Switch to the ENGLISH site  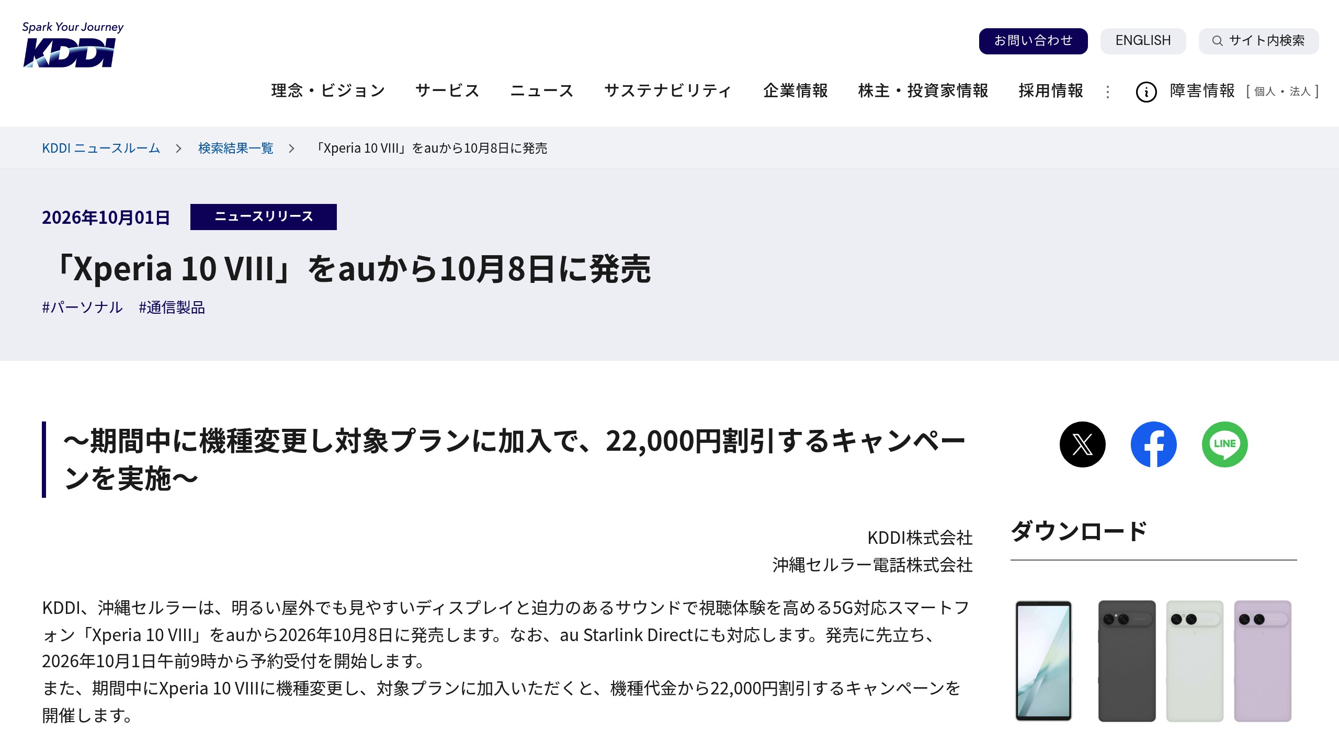pos(1143,41)
